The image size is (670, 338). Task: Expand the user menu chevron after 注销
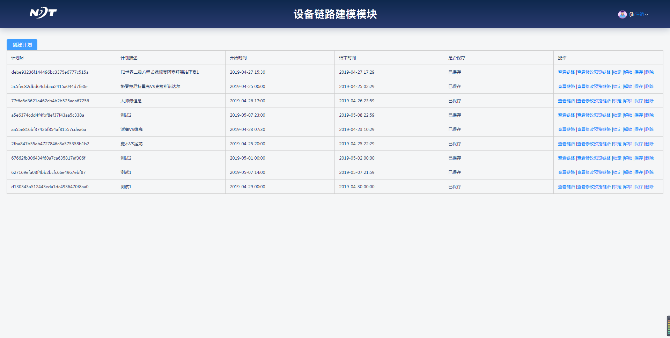647,15
